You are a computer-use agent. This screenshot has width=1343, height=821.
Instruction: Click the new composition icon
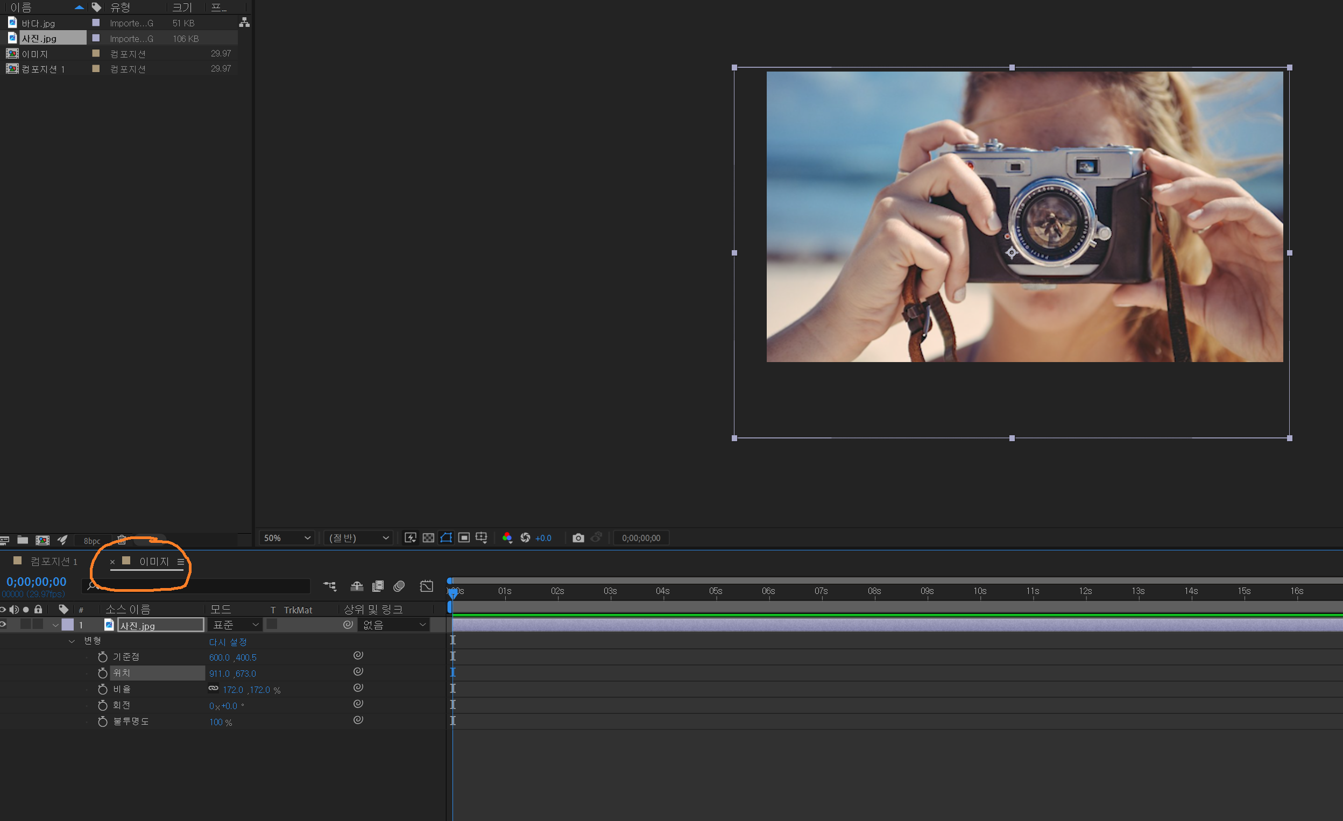43,540
